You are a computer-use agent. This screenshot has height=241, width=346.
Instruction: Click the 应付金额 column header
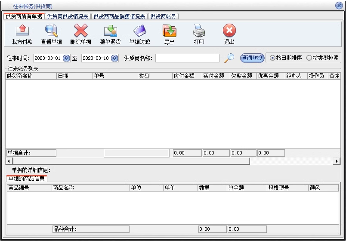(187, 76)
